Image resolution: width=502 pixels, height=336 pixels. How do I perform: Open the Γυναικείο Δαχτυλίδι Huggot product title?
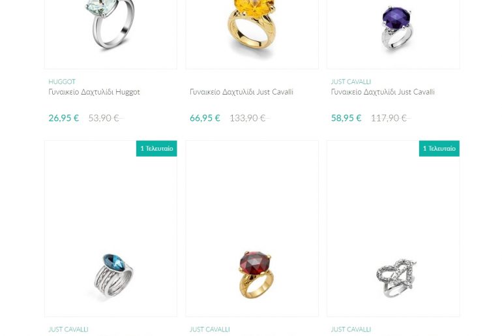point(94,92)
